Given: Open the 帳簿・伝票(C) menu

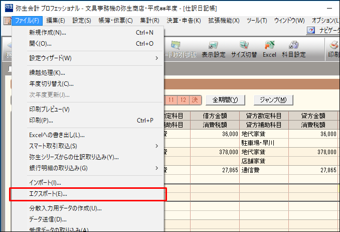Looking at the screenshot, I should (x=115, y=21).
